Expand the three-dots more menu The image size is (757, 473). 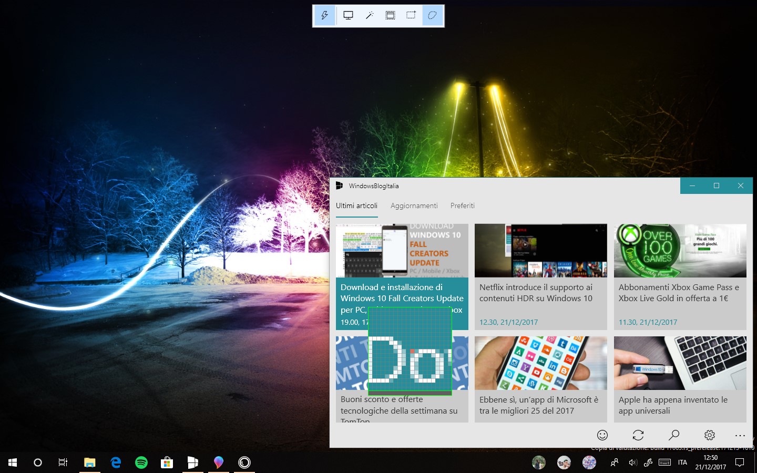740,435
